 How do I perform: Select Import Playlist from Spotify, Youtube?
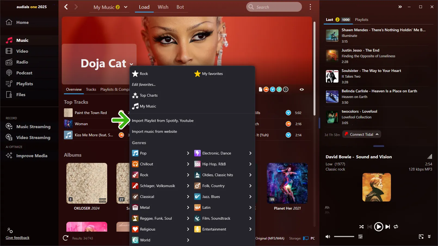163,121
